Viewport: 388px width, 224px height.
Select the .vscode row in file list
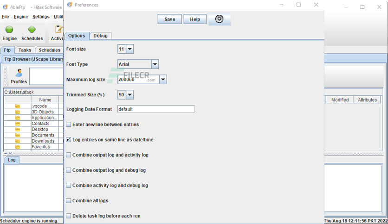33,106
